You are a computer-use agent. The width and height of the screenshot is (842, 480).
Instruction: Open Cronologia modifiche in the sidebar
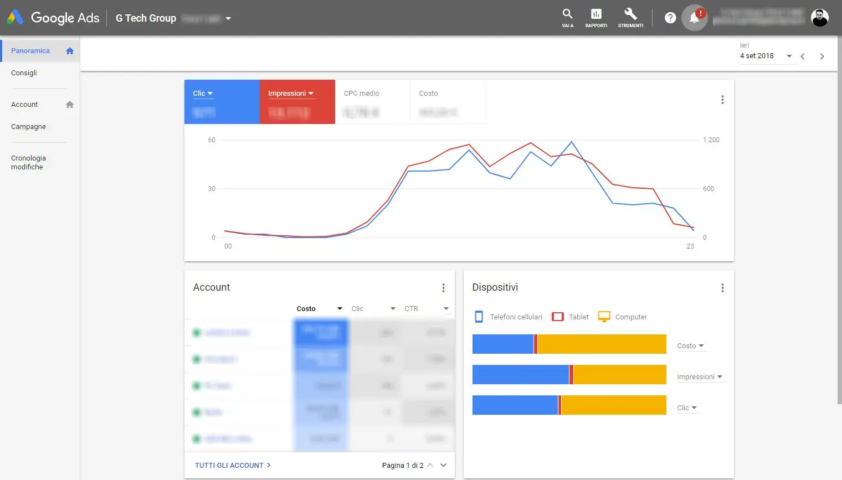[28, 162]
